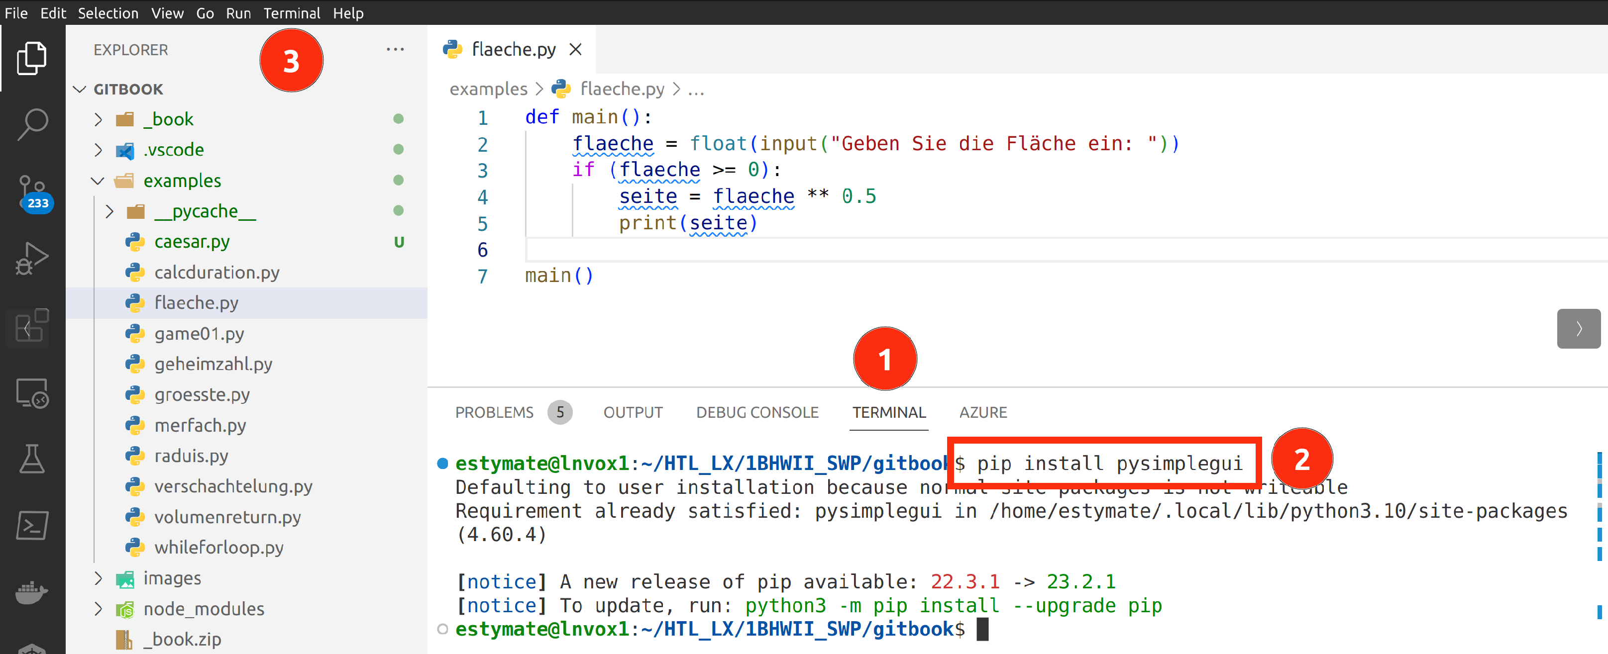Click the right-arrow overlay button
The height and width of the screenshot is (654, 1608).
[x=1578, y=328]
